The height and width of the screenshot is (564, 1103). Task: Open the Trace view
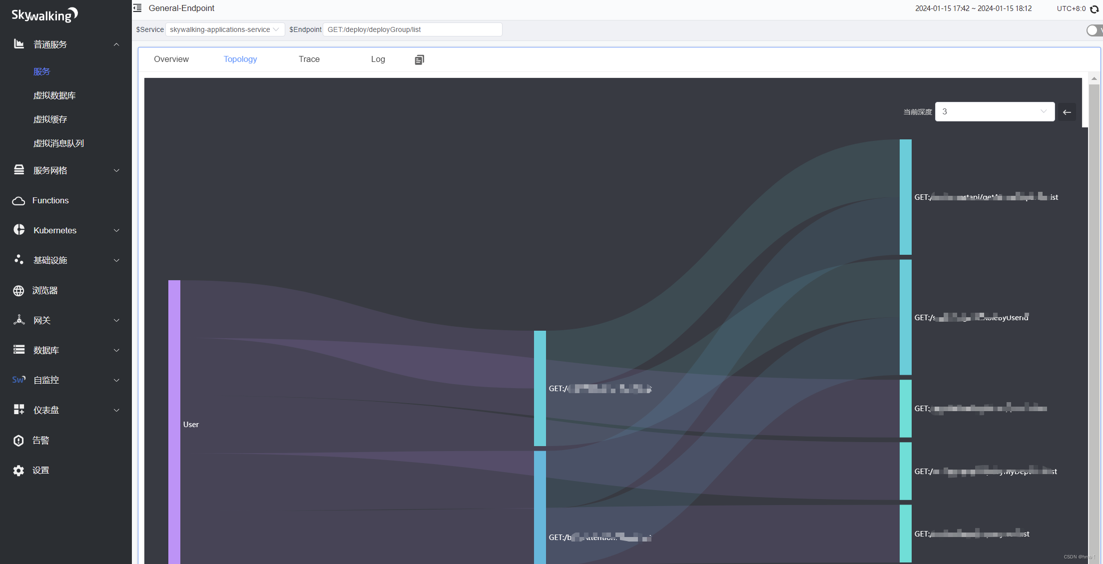tap(309, 59)
